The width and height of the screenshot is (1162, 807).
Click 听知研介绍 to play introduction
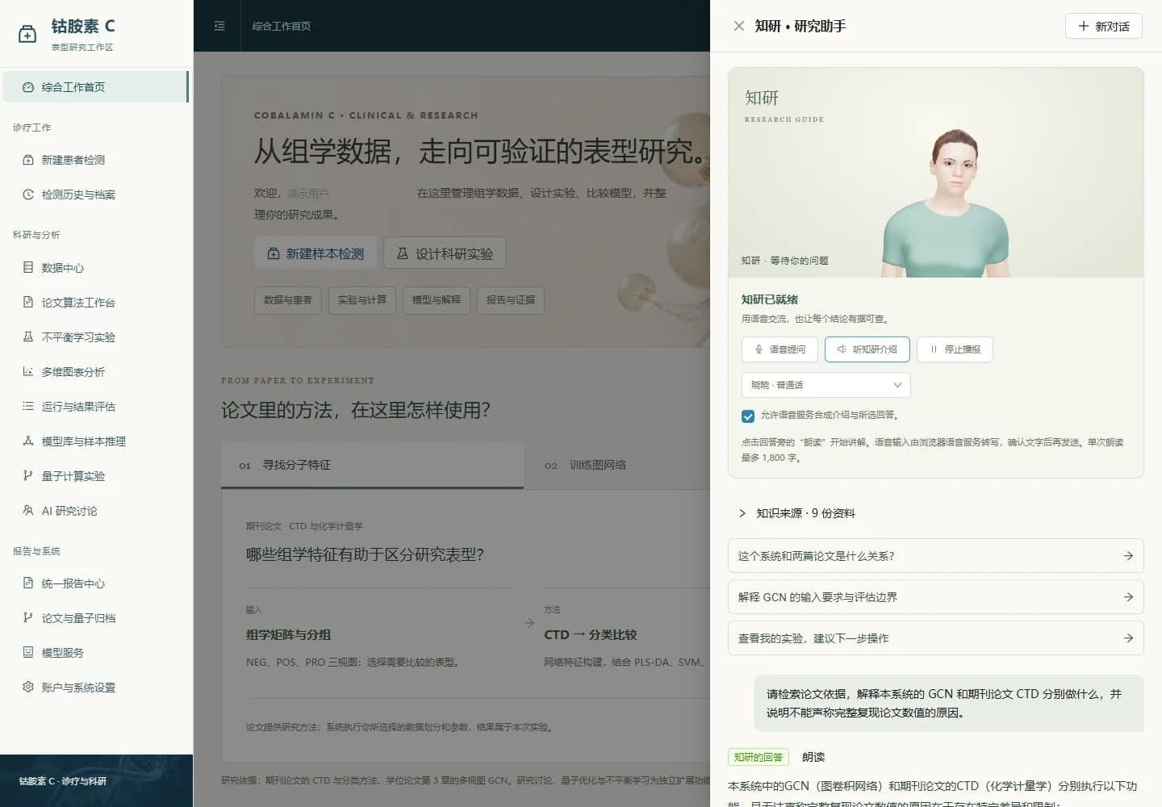pos(867,349)
